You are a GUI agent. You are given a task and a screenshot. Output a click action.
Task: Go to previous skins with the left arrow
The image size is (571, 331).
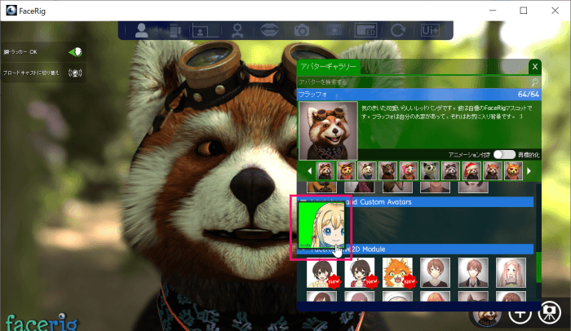coord(309,170)
